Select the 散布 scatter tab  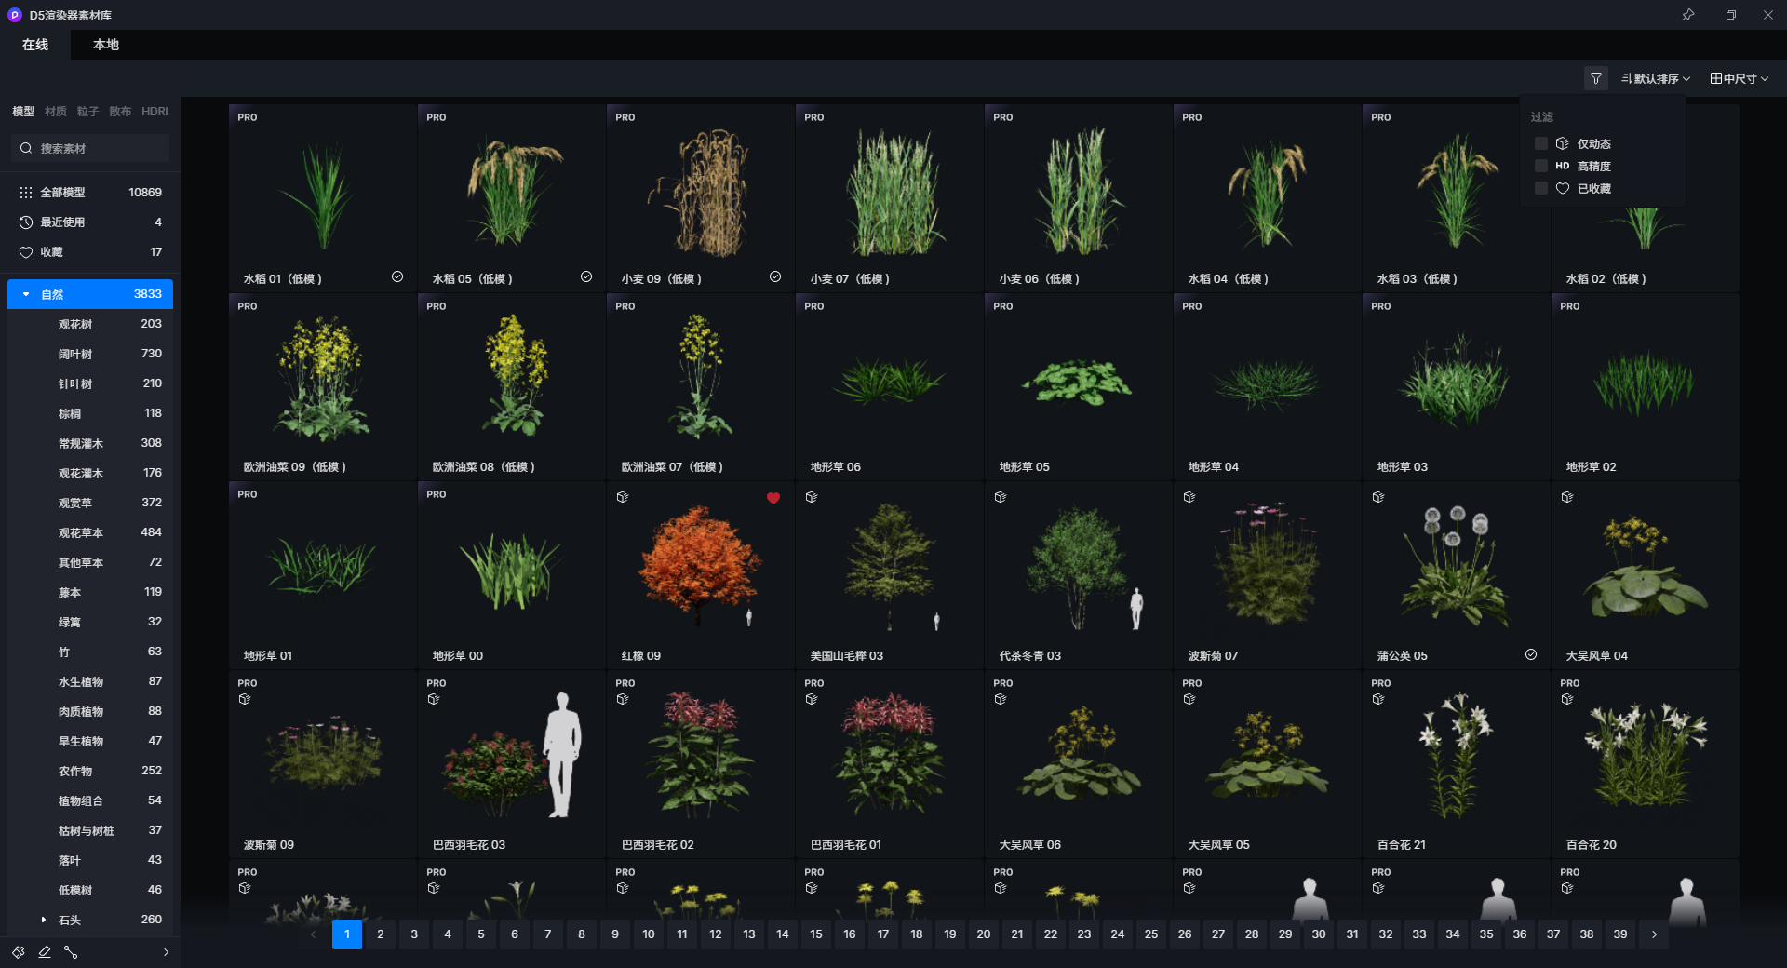coord(120,112)
